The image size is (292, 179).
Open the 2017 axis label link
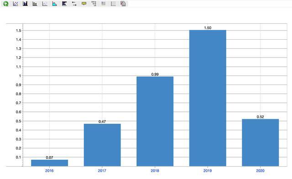tap(102, 171)
